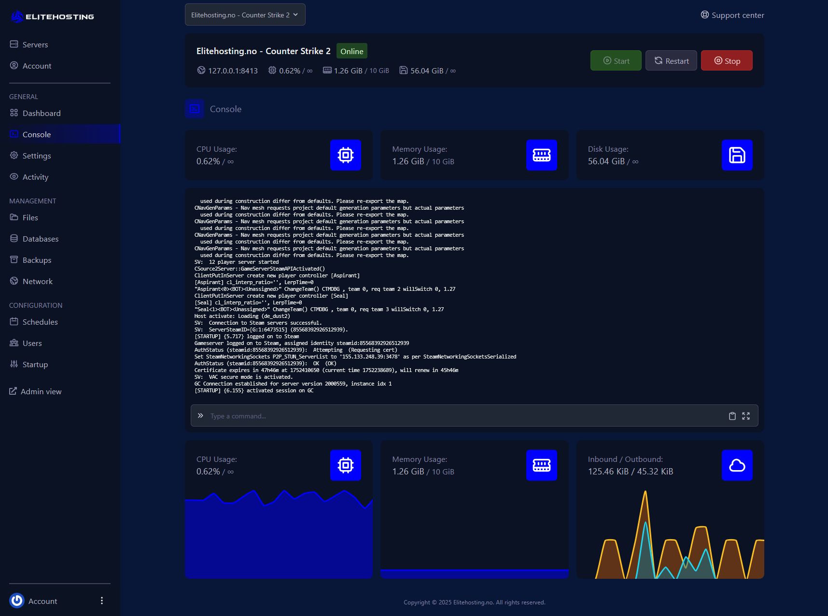This screenshot has width=828, height=616.
Task: Click the ELITEHOSTING logo at top left
Action: click(52, 16)
